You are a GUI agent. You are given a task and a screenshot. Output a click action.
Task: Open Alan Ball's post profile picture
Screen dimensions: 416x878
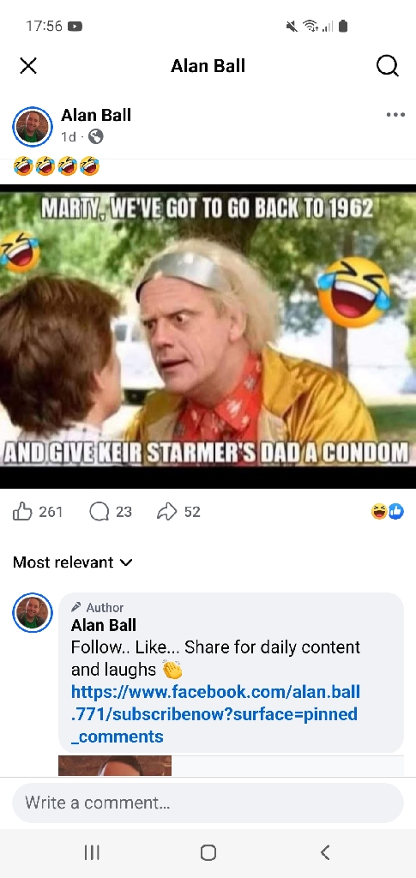(x=33, y=127)
